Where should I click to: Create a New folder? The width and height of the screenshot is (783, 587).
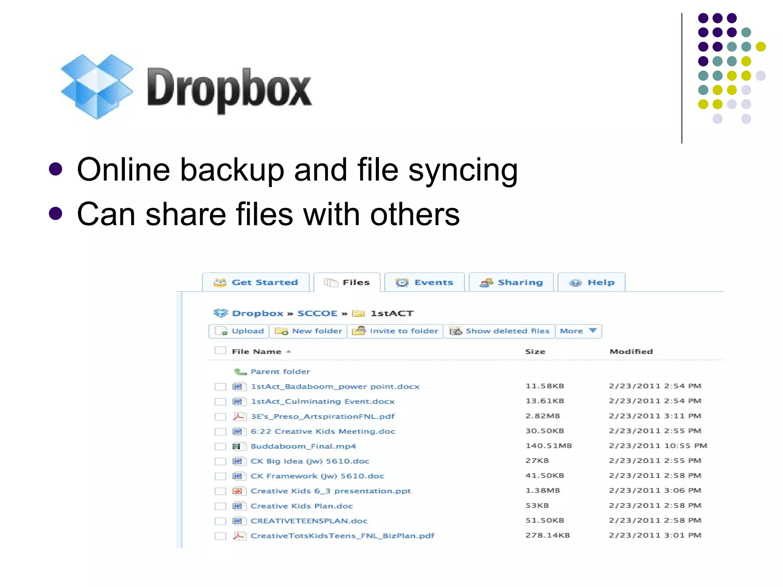click(x=308, y=331)
